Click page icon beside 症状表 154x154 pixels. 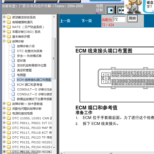coord(13,60)
